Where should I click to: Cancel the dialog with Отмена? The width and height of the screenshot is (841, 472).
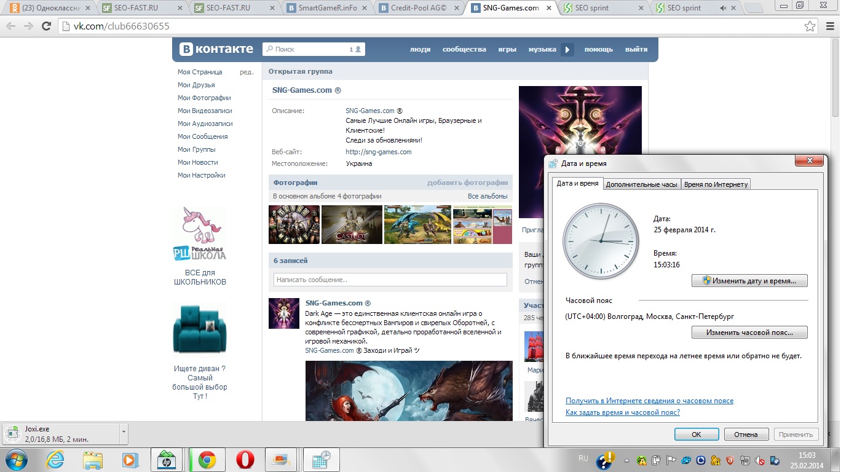746,434
